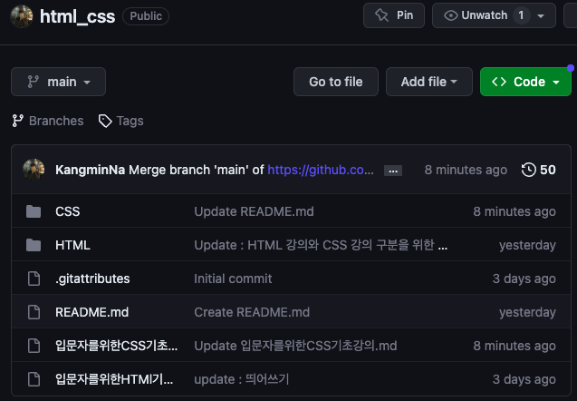Click Go to file button
Image resolution: width=577 pixels, height=401 pixels.
pyautogui.click(x=335, y=82)
